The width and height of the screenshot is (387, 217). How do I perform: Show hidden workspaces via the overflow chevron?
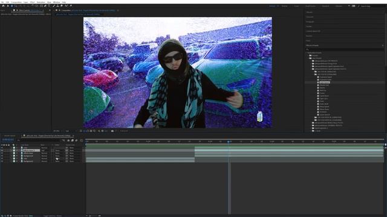[349, 6]
